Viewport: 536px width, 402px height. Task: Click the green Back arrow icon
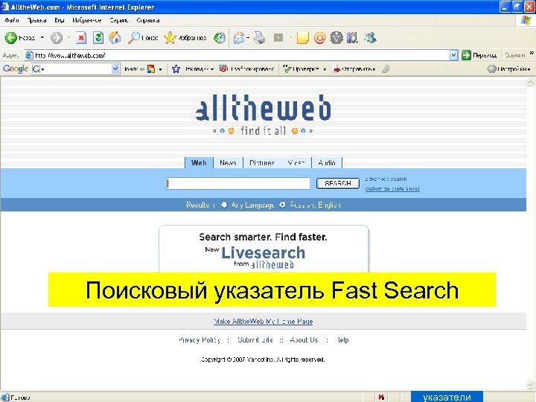pyautogui.click(x=10, y=38)
